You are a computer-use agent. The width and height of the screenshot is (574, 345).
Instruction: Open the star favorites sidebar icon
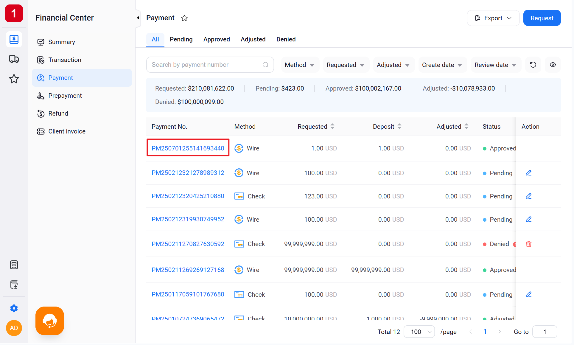(x=14, y=79)
